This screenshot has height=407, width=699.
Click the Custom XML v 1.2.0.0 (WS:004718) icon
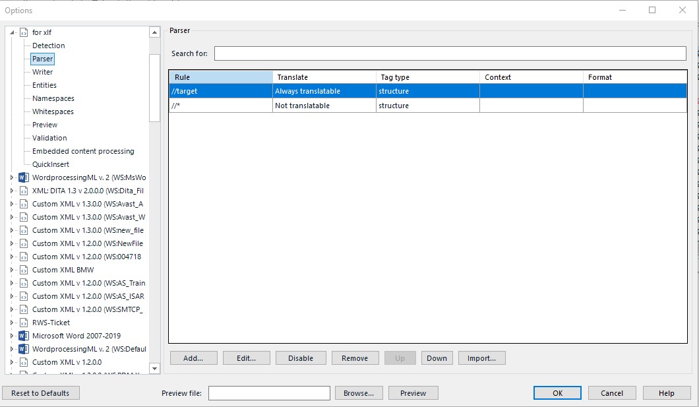(x=24, y=256)
